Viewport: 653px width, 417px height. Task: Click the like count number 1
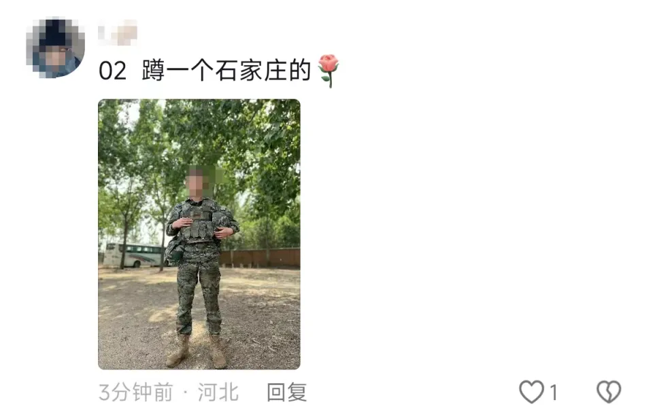(554, 393)
